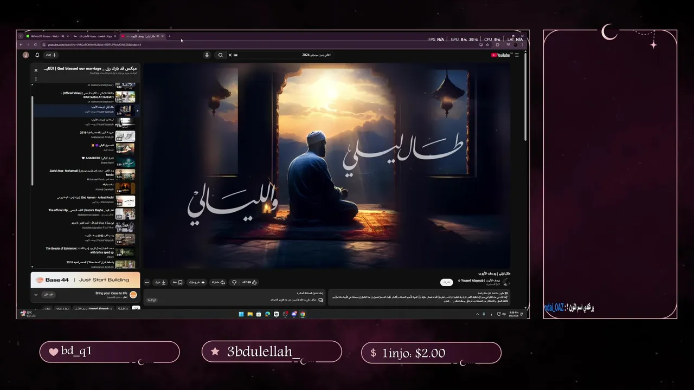The width and height of the screenshot is (694, 390).
Task: Close the Kick stream tab
Action: (x=68, y=36)
